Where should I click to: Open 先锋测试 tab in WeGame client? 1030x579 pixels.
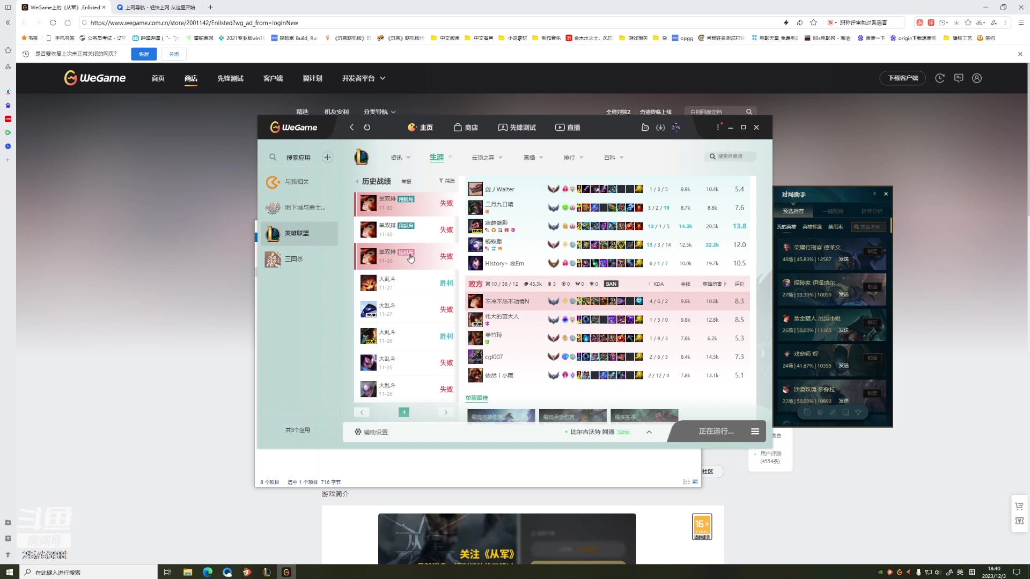tap(517, 127)
